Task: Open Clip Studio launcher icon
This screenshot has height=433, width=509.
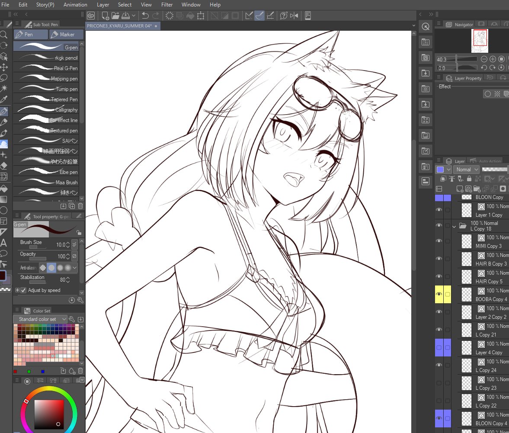Action: point(91,16)
